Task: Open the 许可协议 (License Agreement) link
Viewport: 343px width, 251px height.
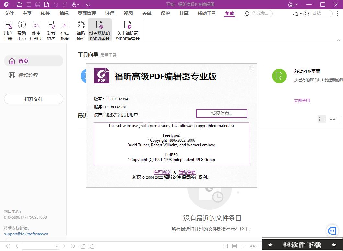Action: point(162,172)
